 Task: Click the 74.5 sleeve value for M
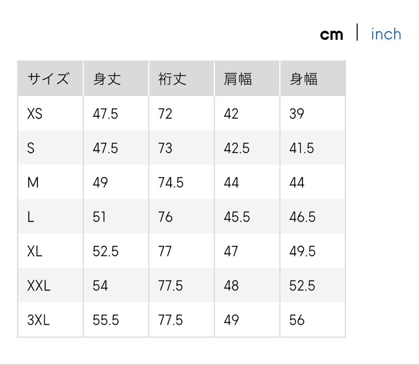click(x=171, y=182)
